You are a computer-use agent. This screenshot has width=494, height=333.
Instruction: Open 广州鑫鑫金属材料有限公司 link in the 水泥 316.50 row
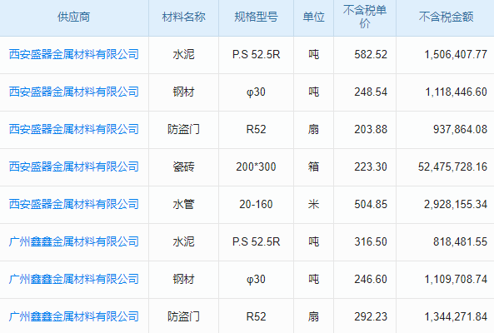[x=73, y=241]
